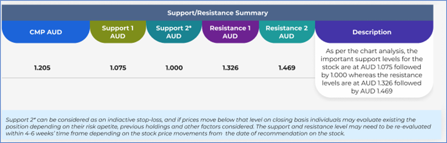Click the Support 1 table value 1.075

pos(118,68)
